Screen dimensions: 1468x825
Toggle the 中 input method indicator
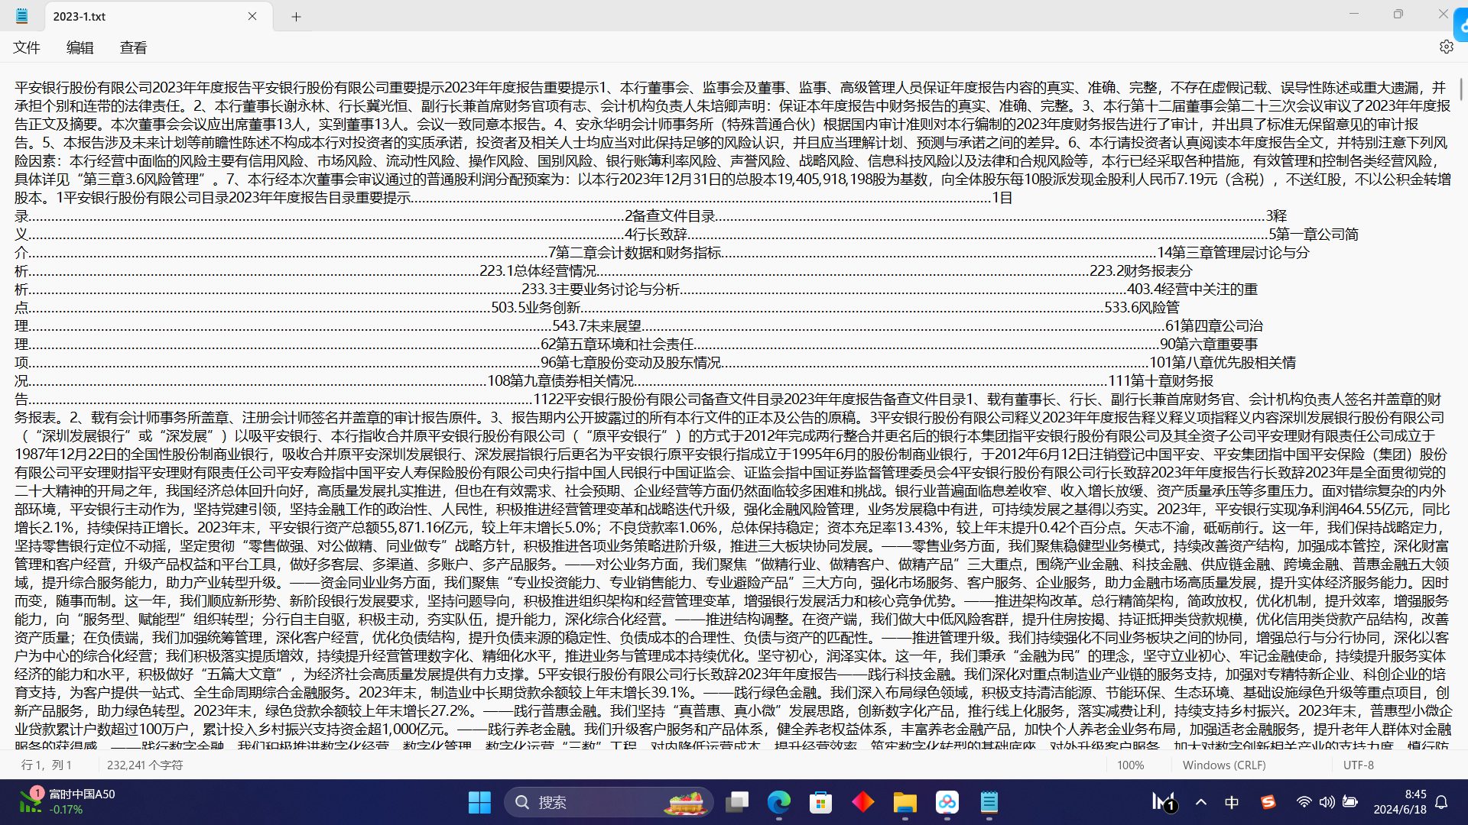1232,802
